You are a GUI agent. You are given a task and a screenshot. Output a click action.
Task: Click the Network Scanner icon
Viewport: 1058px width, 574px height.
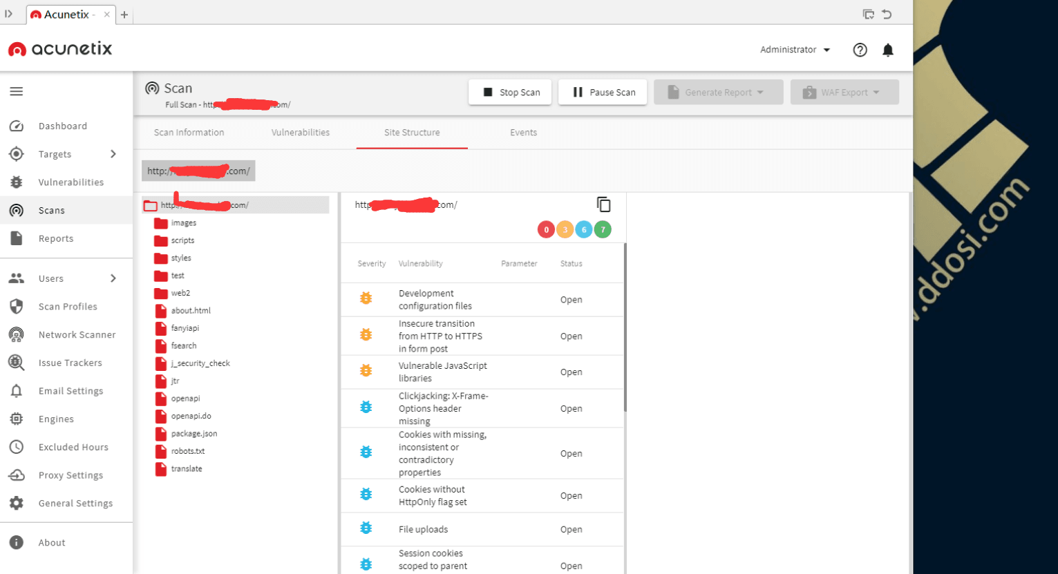(17, 334)
